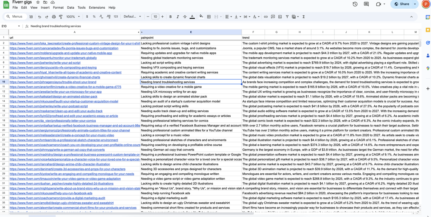431x217 pixels.
Task: Open the Data menu
Action: pyautogui.click(x=71, y=8)
